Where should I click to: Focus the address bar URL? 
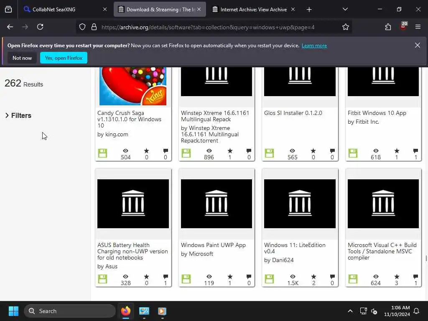click(208, 27)
